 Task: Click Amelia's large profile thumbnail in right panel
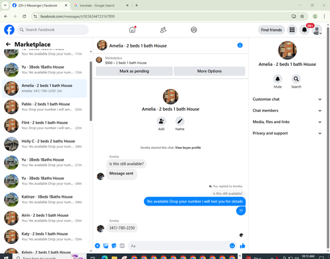287,50
